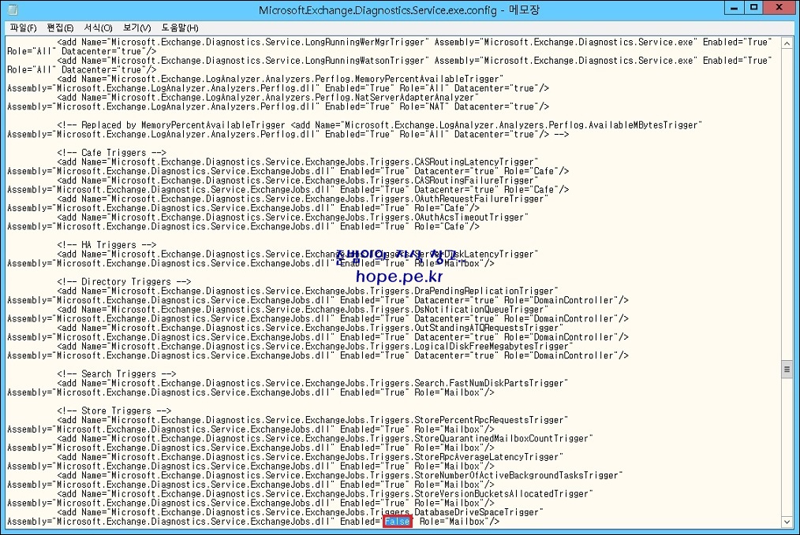Open the 보기(V) menu
Image resolution: width=800 pixels, height=535 pixels.
click(x=136, y=28)
